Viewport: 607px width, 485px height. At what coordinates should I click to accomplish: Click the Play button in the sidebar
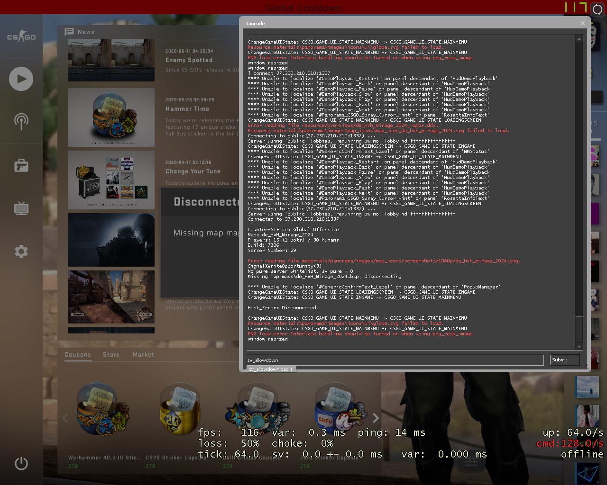pos(21,79)
